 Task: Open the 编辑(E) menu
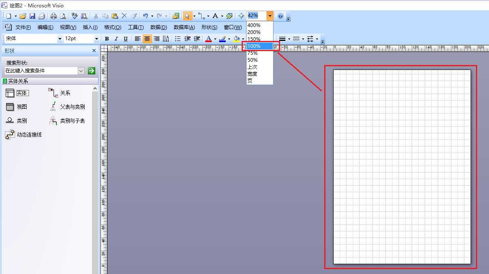point(45,27)
